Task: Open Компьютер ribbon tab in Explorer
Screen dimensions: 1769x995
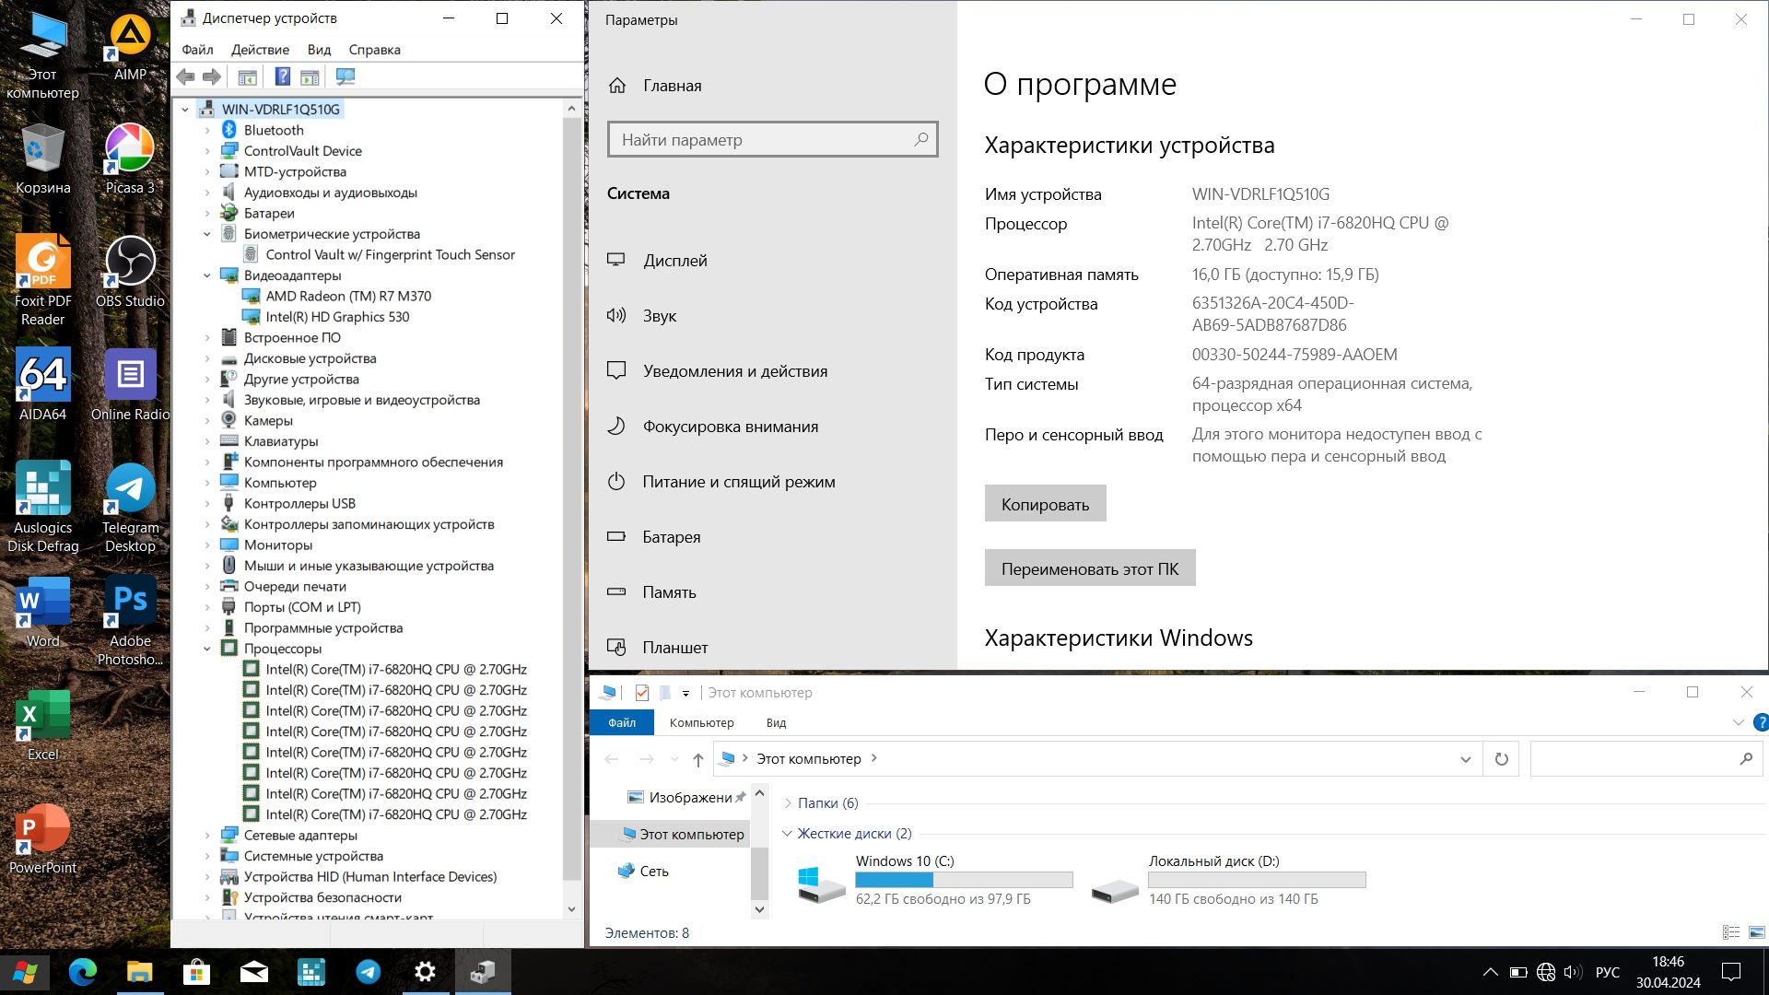Action: coord(701,723)
